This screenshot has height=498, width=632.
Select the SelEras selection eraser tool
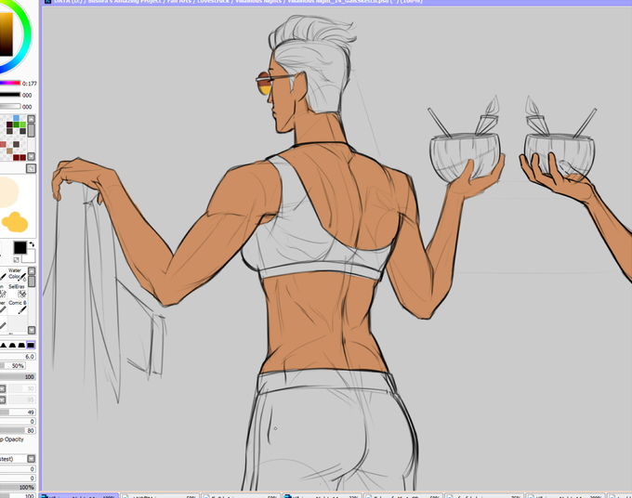click(18, 291)
